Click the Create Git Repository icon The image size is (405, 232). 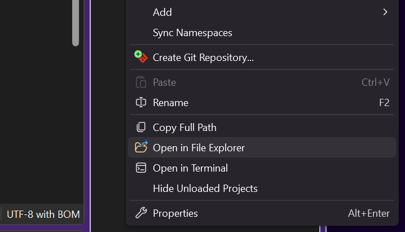click(x=141, y=57)
